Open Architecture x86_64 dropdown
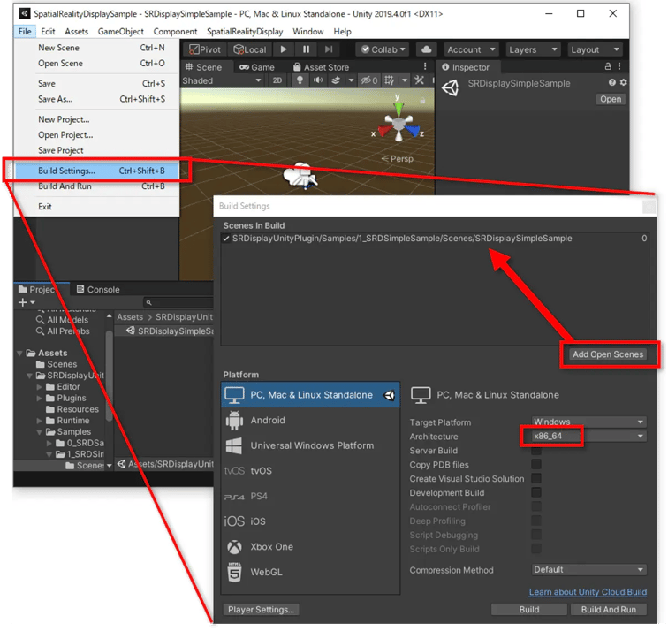This screenshot has width=668, height=631. tap(588, 437)
